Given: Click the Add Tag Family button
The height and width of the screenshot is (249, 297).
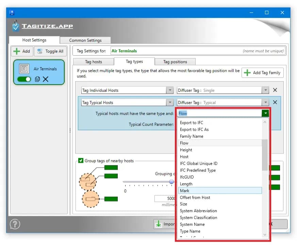Looking at the screenshot, I should [x=263, y=73].
